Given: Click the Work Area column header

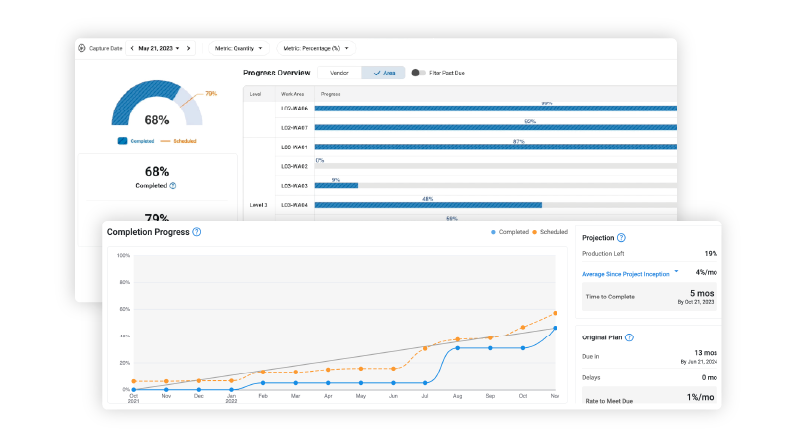Looking at the screenshot, I should tap(293, 94).
